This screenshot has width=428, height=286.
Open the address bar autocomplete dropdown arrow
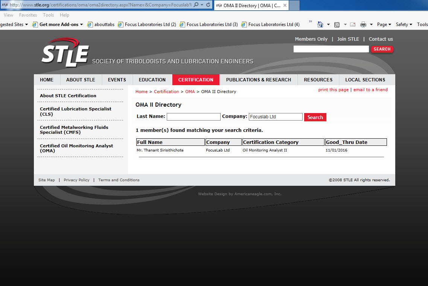coord(202,5)
